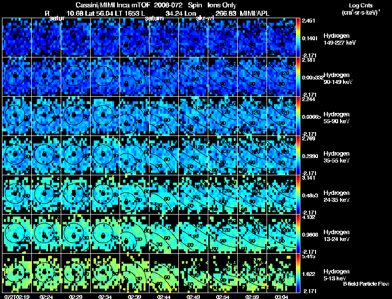Click the Cassini/MIMI Inca mTOF title
The height and width of the screenshot is (299, 392).
[112, 5]
